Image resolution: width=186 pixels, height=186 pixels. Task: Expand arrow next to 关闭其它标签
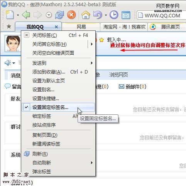click(91, 44)
